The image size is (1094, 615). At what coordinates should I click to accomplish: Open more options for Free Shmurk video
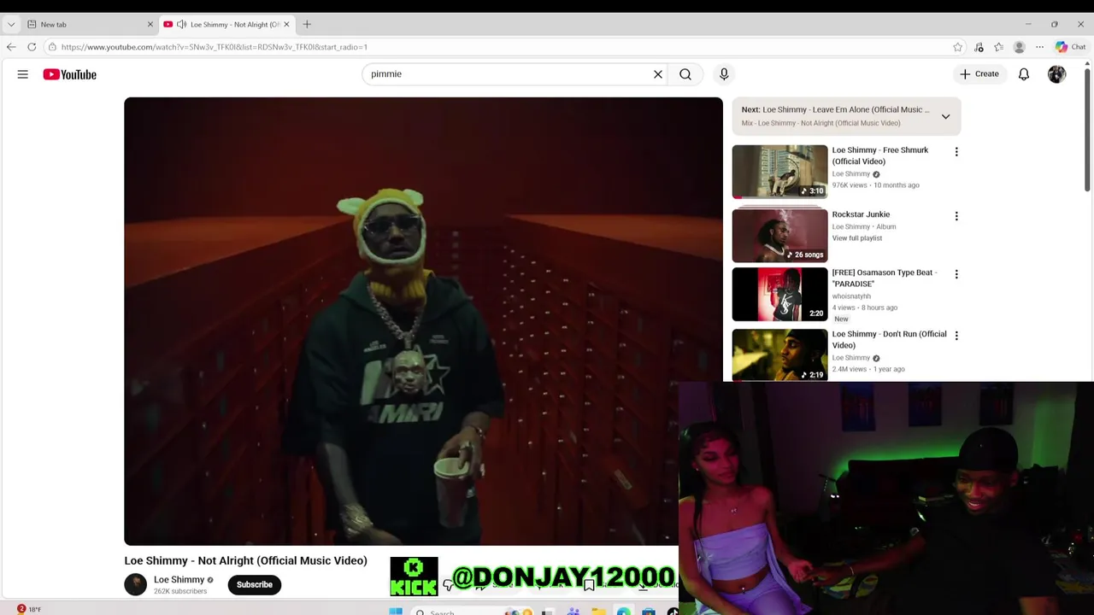tap(956, 152)
